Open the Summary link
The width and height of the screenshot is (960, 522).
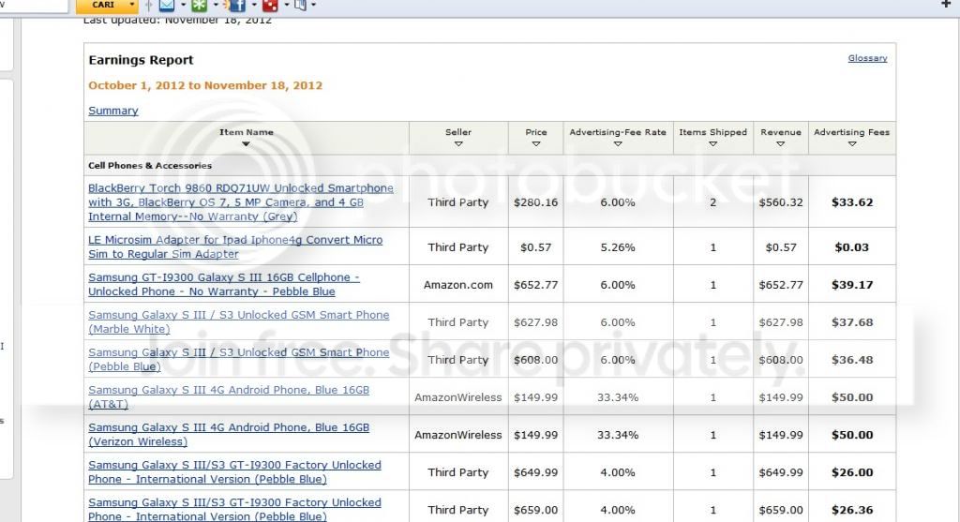click(113, 111)
